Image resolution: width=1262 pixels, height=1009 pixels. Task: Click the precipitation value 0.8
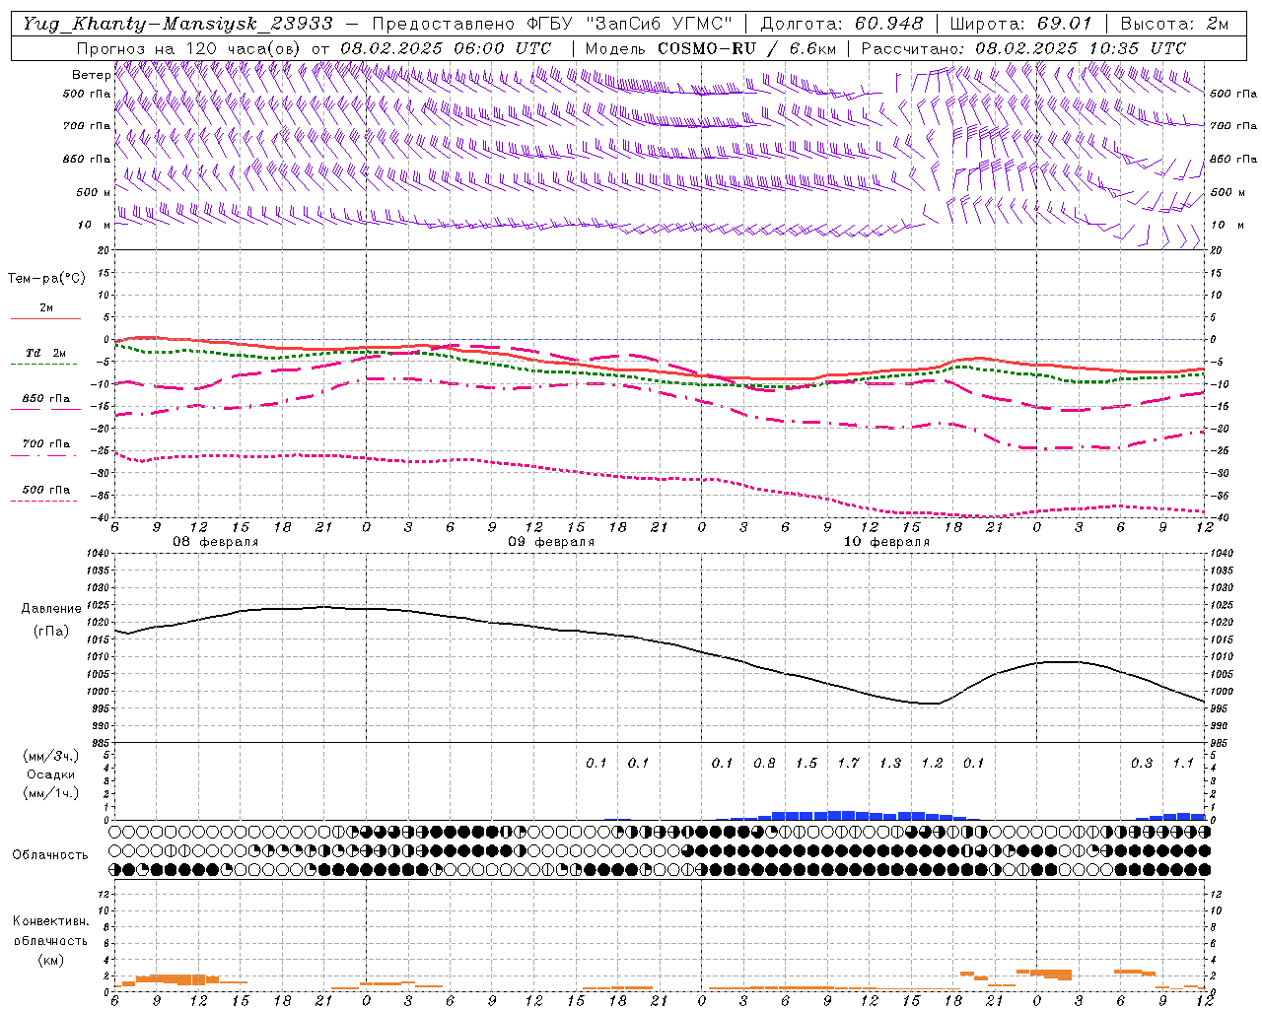[764, 763]
